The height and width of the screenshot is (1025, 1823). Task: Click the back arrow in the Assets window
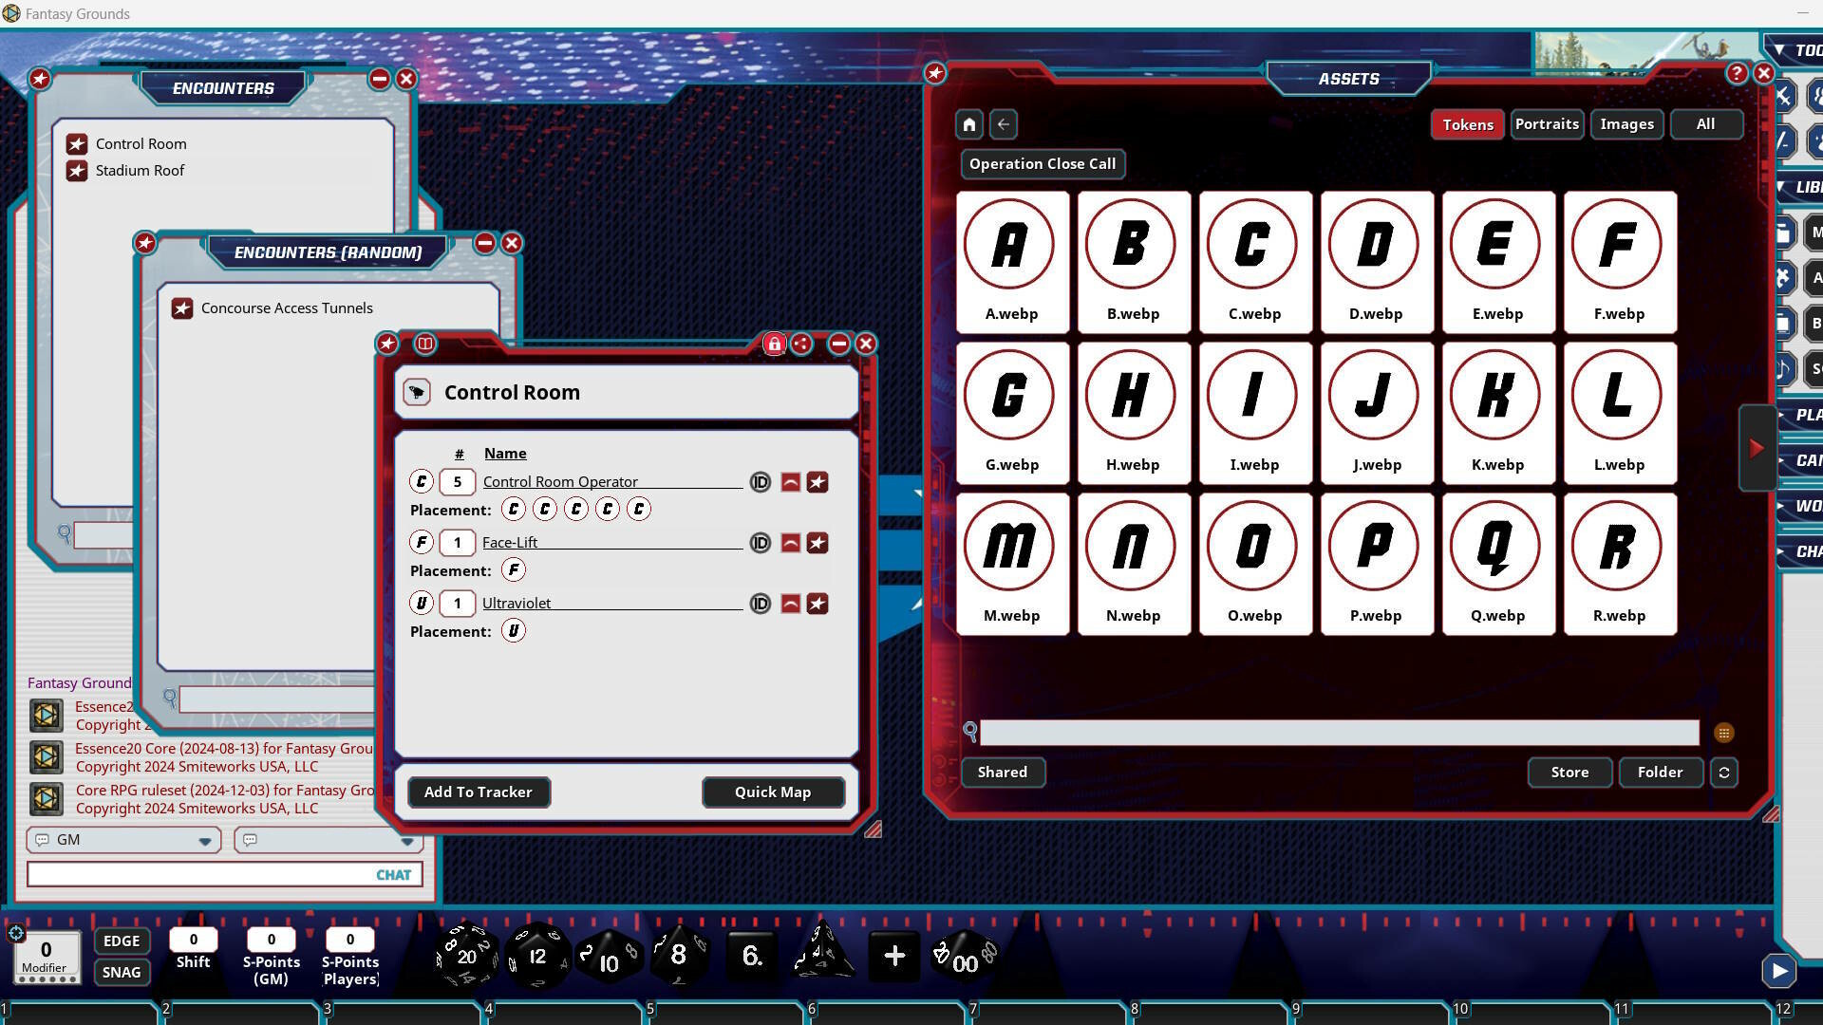pyautogui.click(x=1004, y=124)
